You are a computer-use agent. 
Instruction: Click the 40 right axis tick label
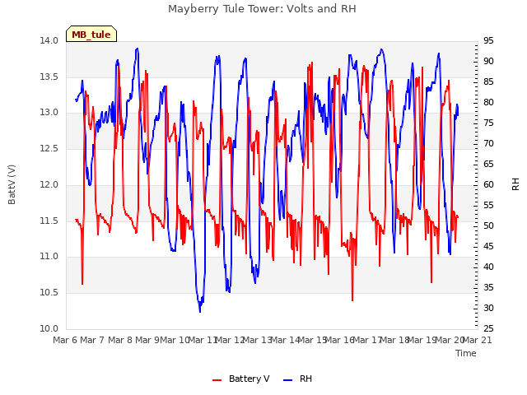pos(488,267)
